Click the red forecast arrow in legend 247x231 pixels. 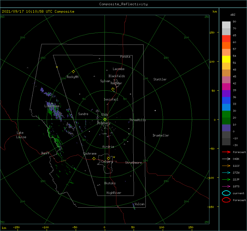[x=226, y=152]
